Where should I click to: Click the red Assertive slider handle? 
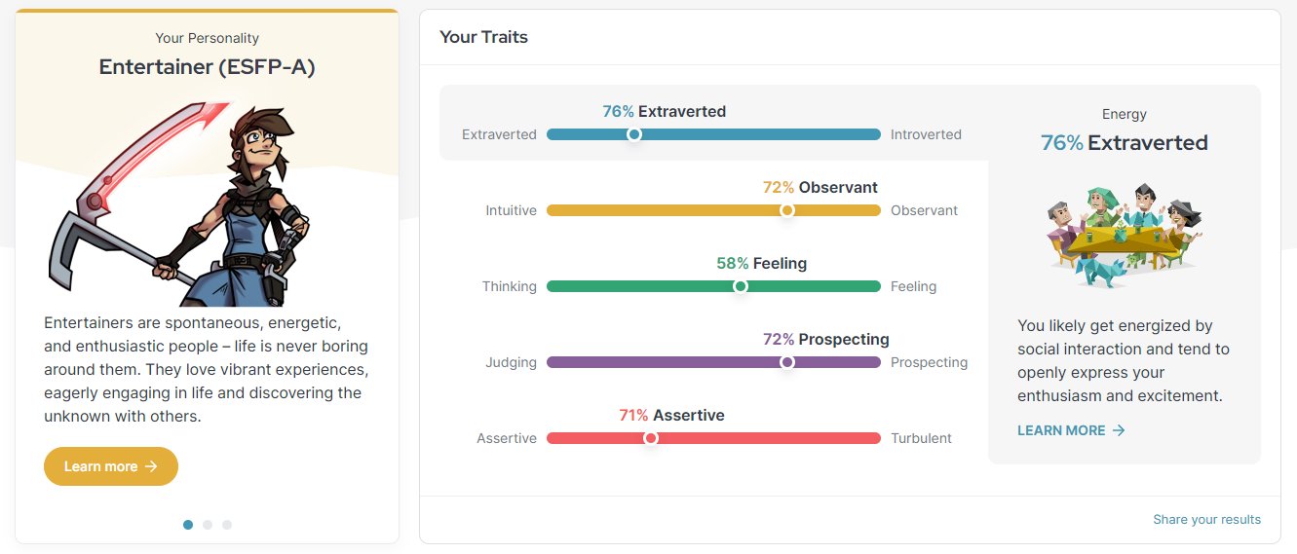coord(651,438)
